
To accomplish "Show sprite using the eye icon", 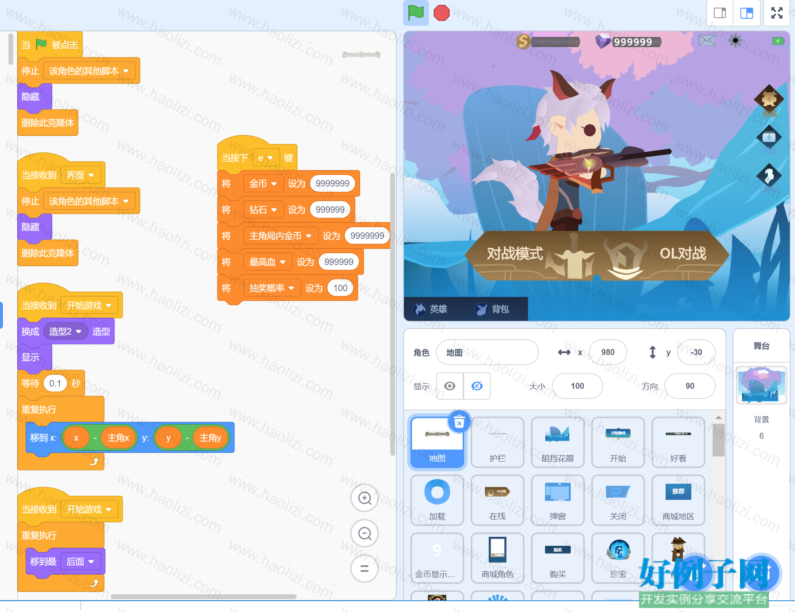I will [x=450, y=386].
